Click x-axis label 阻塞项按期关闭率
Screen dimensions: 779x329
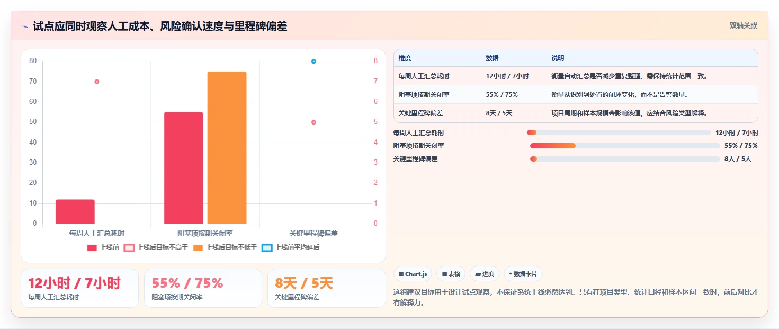tap(205, 233)
